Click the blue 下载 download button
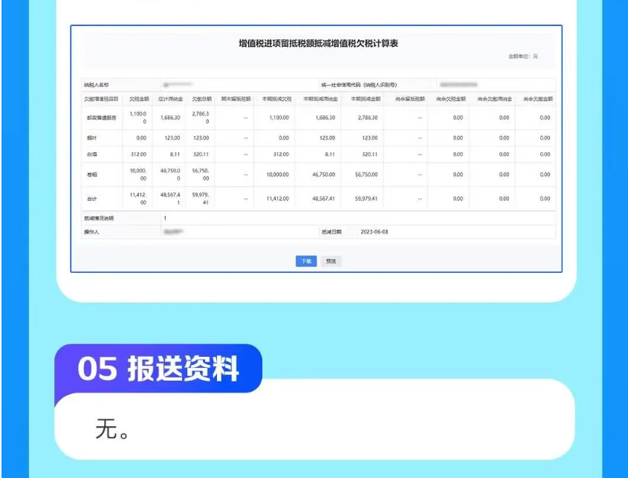Viewport: 628px width, 478px height. click(x=305, y=261)
